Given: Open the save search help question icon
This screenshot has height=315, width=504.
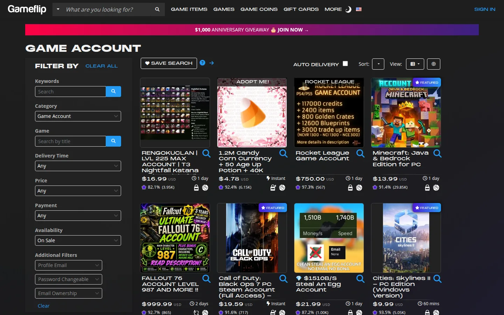Looking at the screenshot, I should pyautogui.click(x=202, y=63).
